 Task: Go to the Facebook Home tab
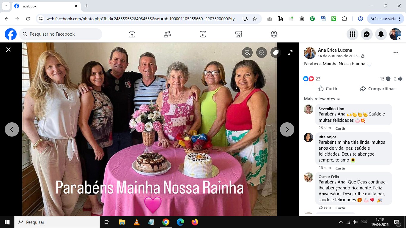click(x=132, y=34)
